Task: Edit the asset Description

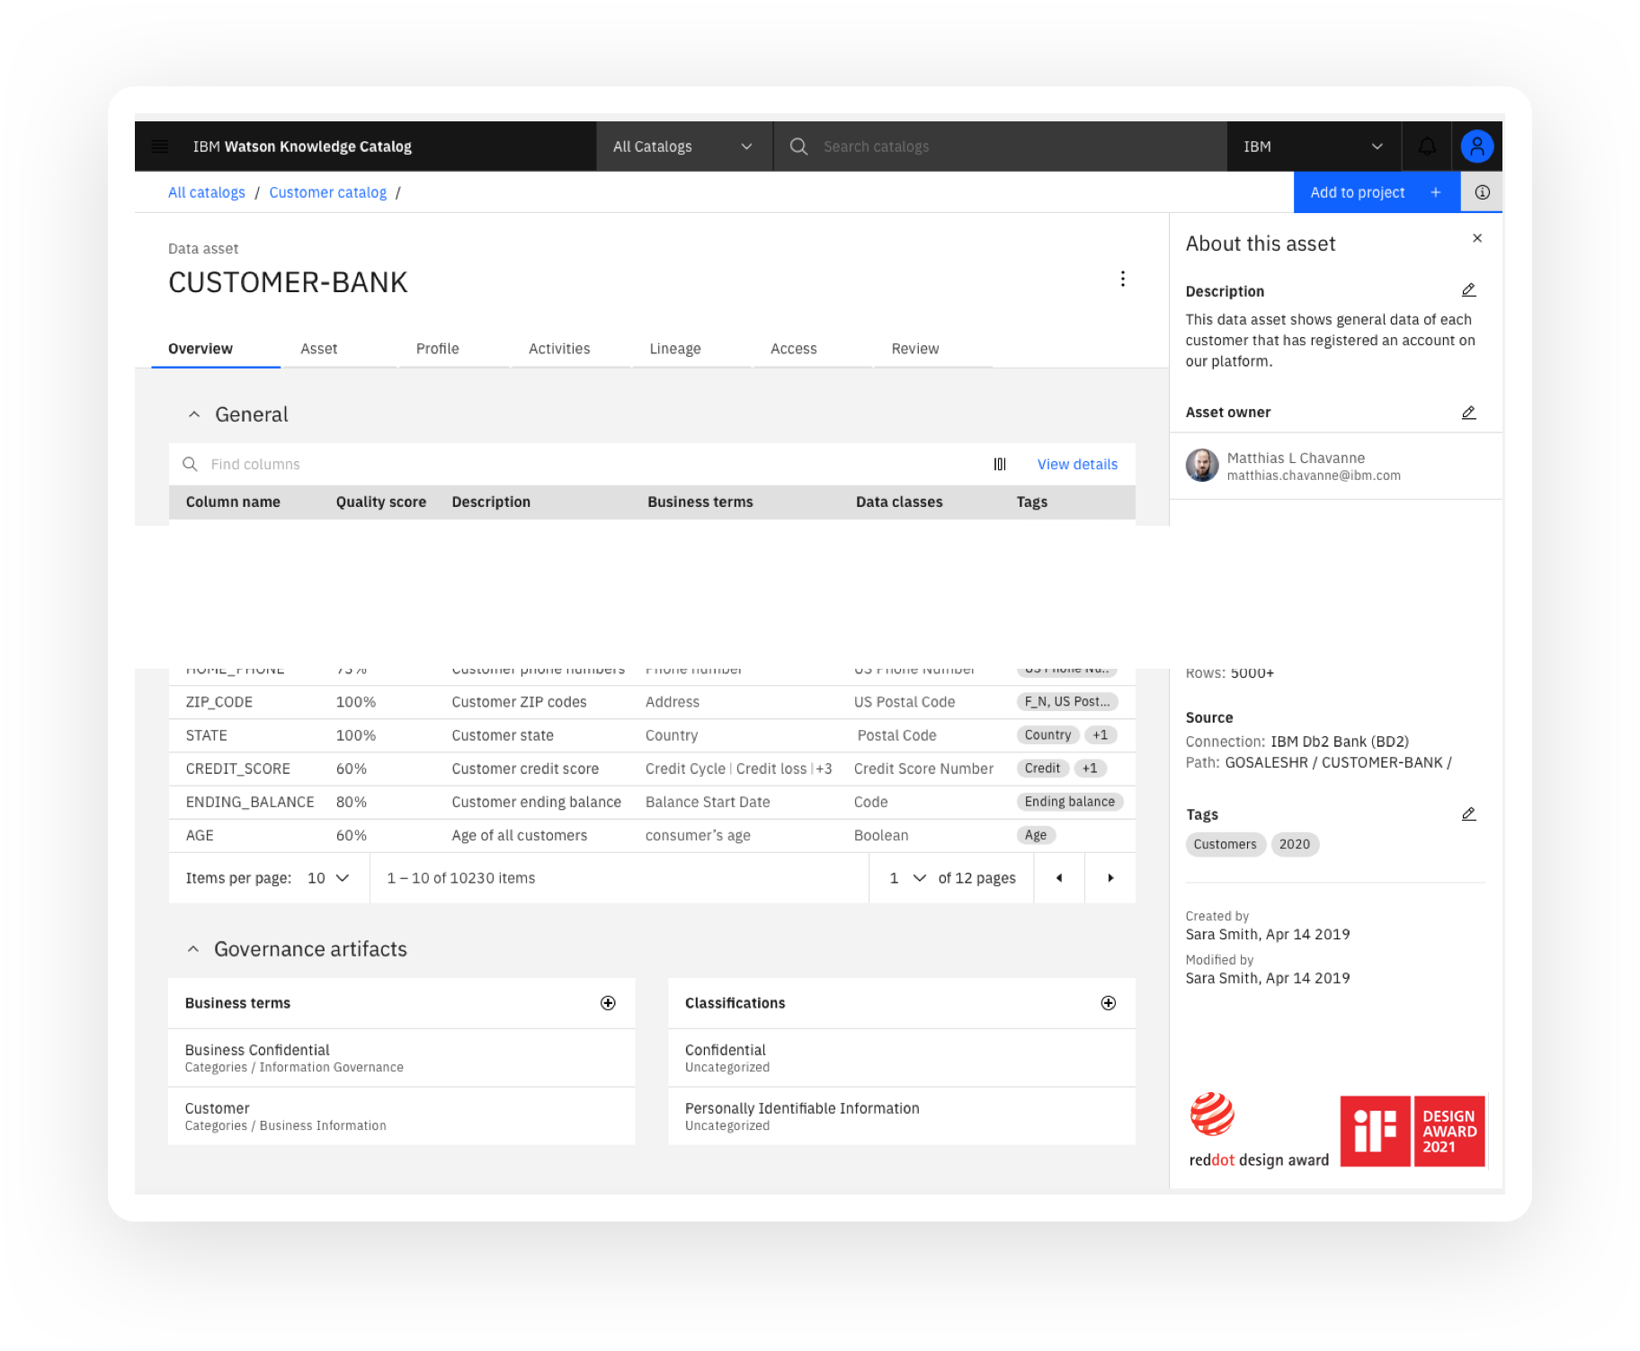Action: tap(1468, 290)
